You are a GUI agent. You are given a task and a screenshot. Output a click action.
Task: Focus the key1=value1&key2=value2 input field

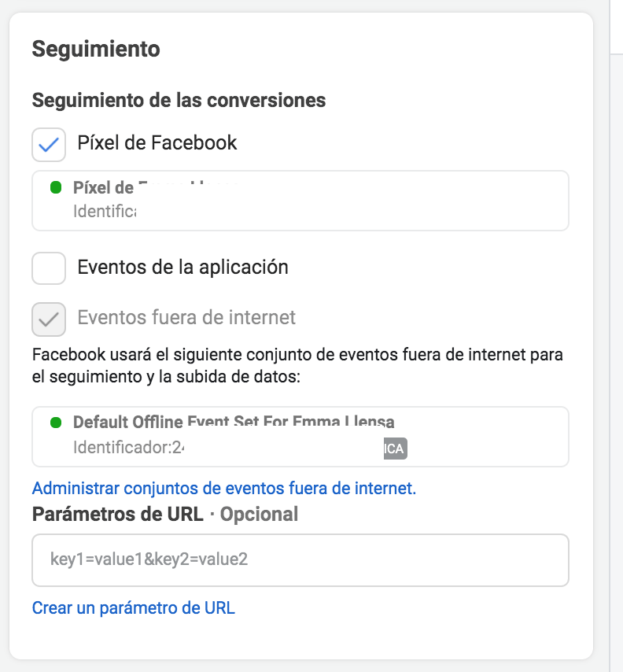[x=300, y=560]
